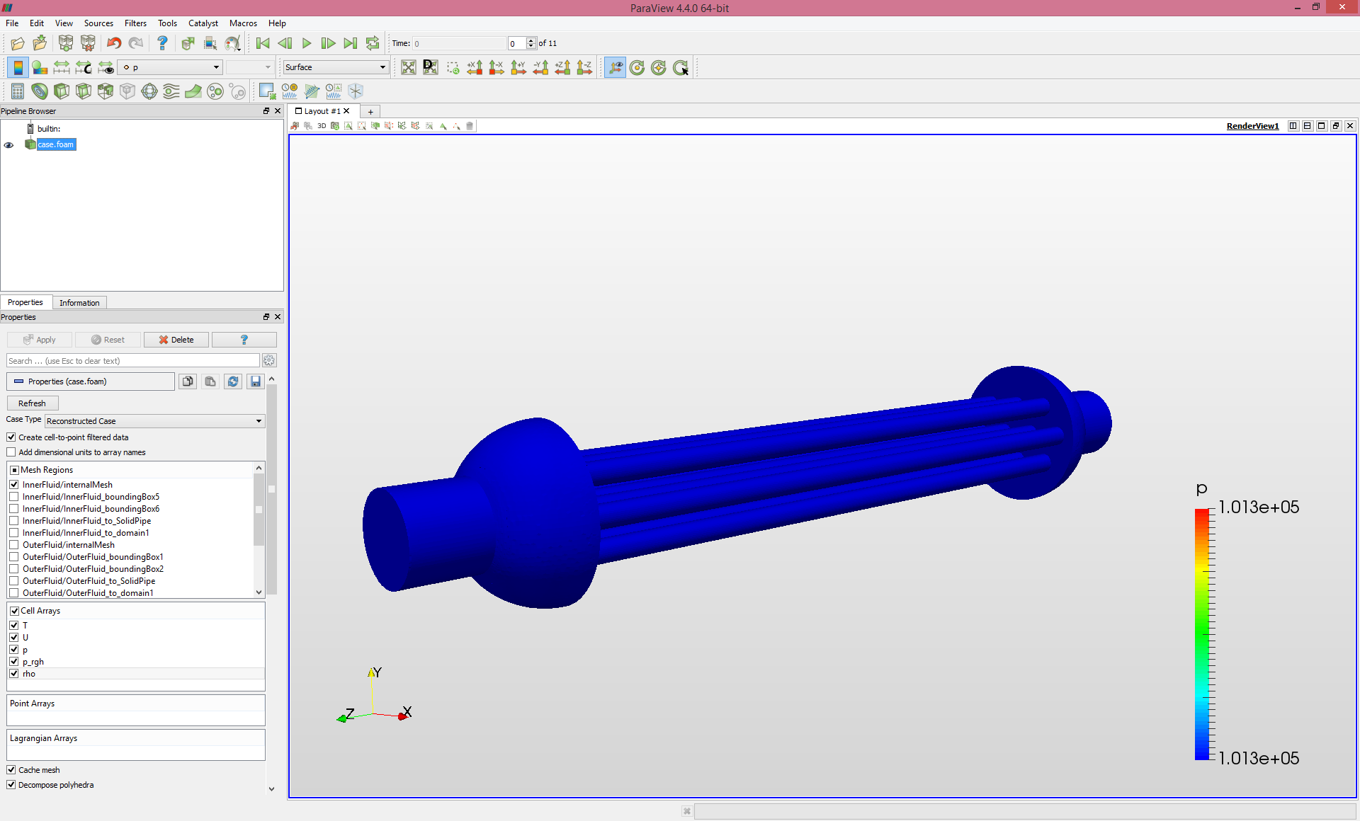Viewport: 1360px width, 821px height.
Task: Click the Refresh button
Action: 32,403
